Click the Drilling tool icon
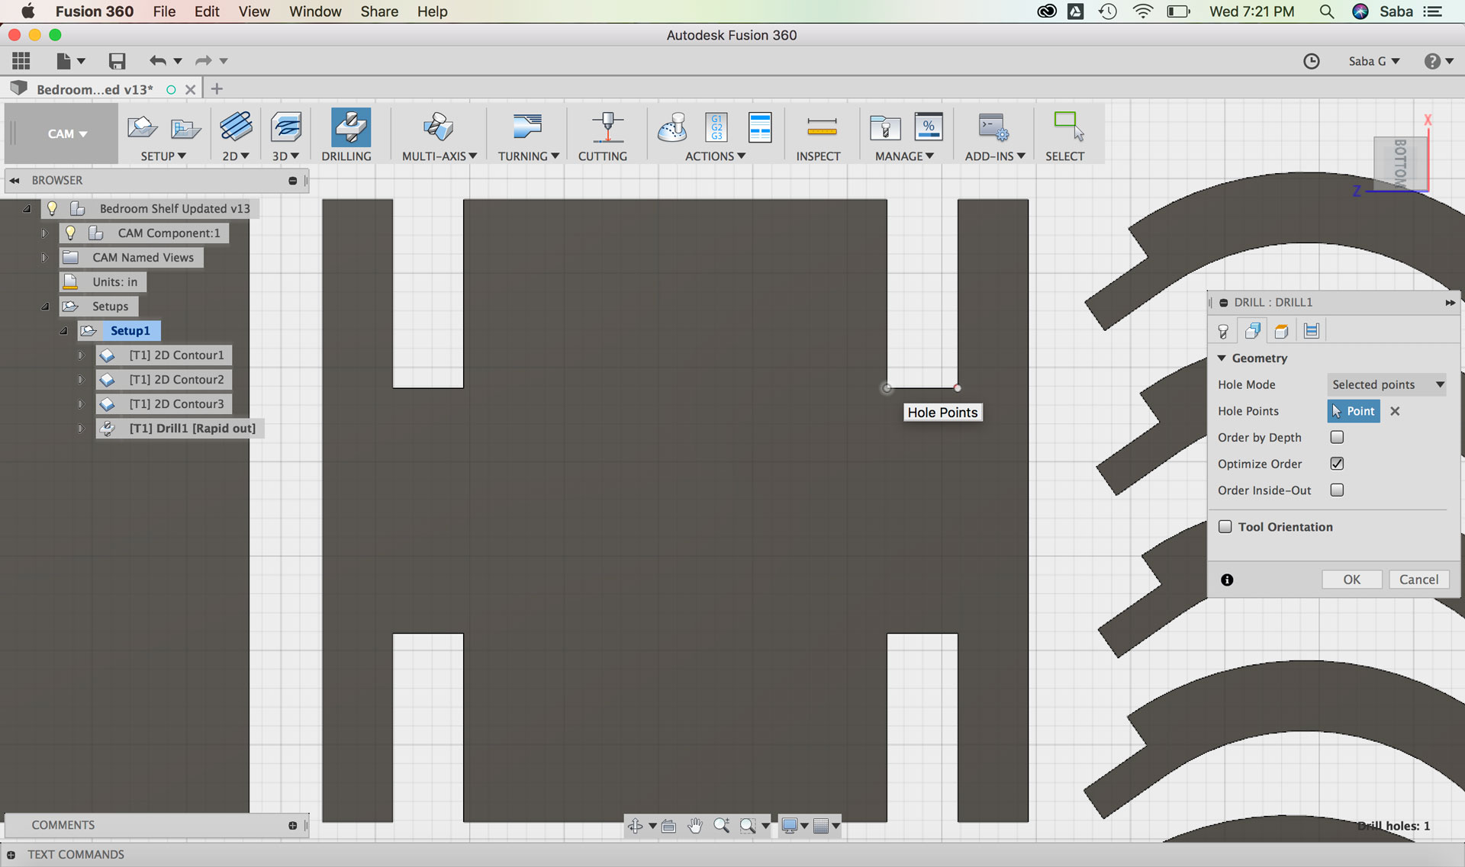 [x=350, y=127]
